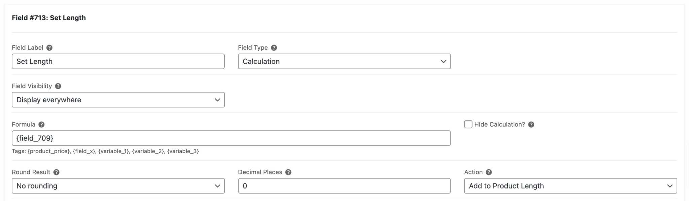Click the Formula help icon
Screen dimensions: 689x201
[x=42, y=124]
